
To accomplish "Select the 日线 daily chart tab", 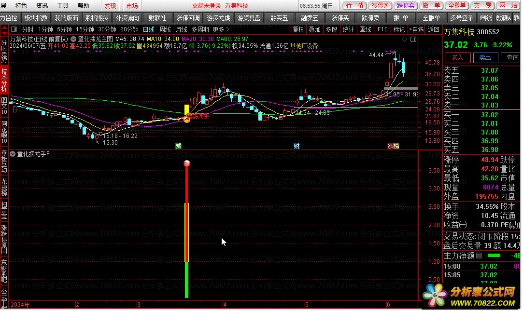I will [148, 29].
